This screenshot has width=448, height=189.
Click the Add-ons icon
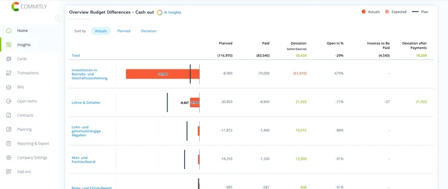tap(9, 172)
